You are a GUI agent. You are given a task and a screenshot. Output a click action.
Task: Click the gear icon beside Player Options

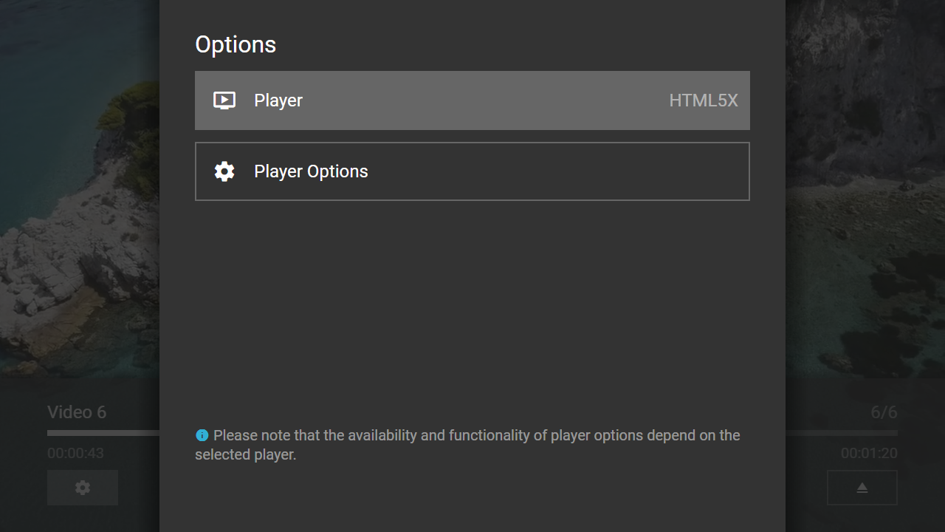click(x=224, y=171)
